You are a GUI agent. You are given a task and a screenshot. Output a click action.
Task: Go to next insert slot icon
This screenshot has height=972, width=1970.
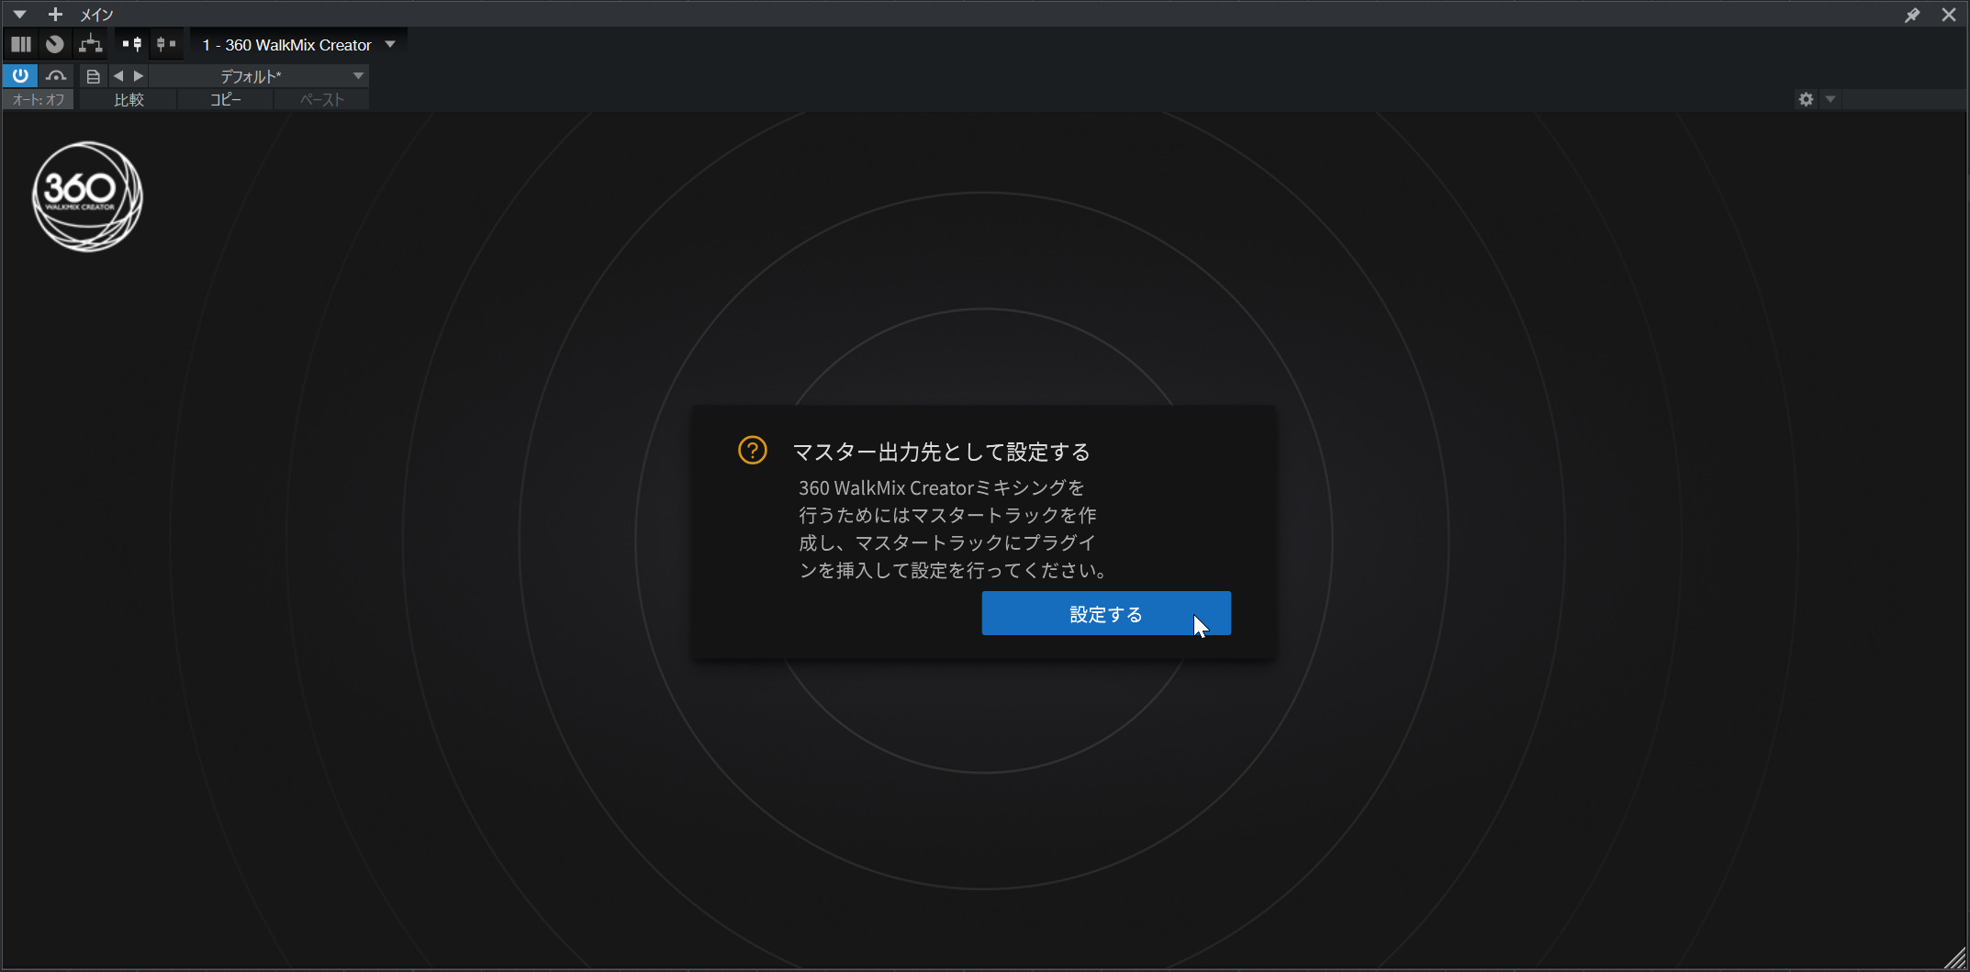pos(166,44)
